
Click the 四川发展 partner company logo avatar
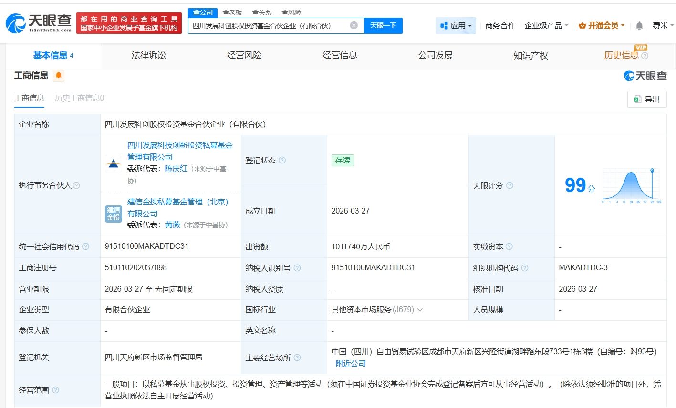tap(113, 163)
